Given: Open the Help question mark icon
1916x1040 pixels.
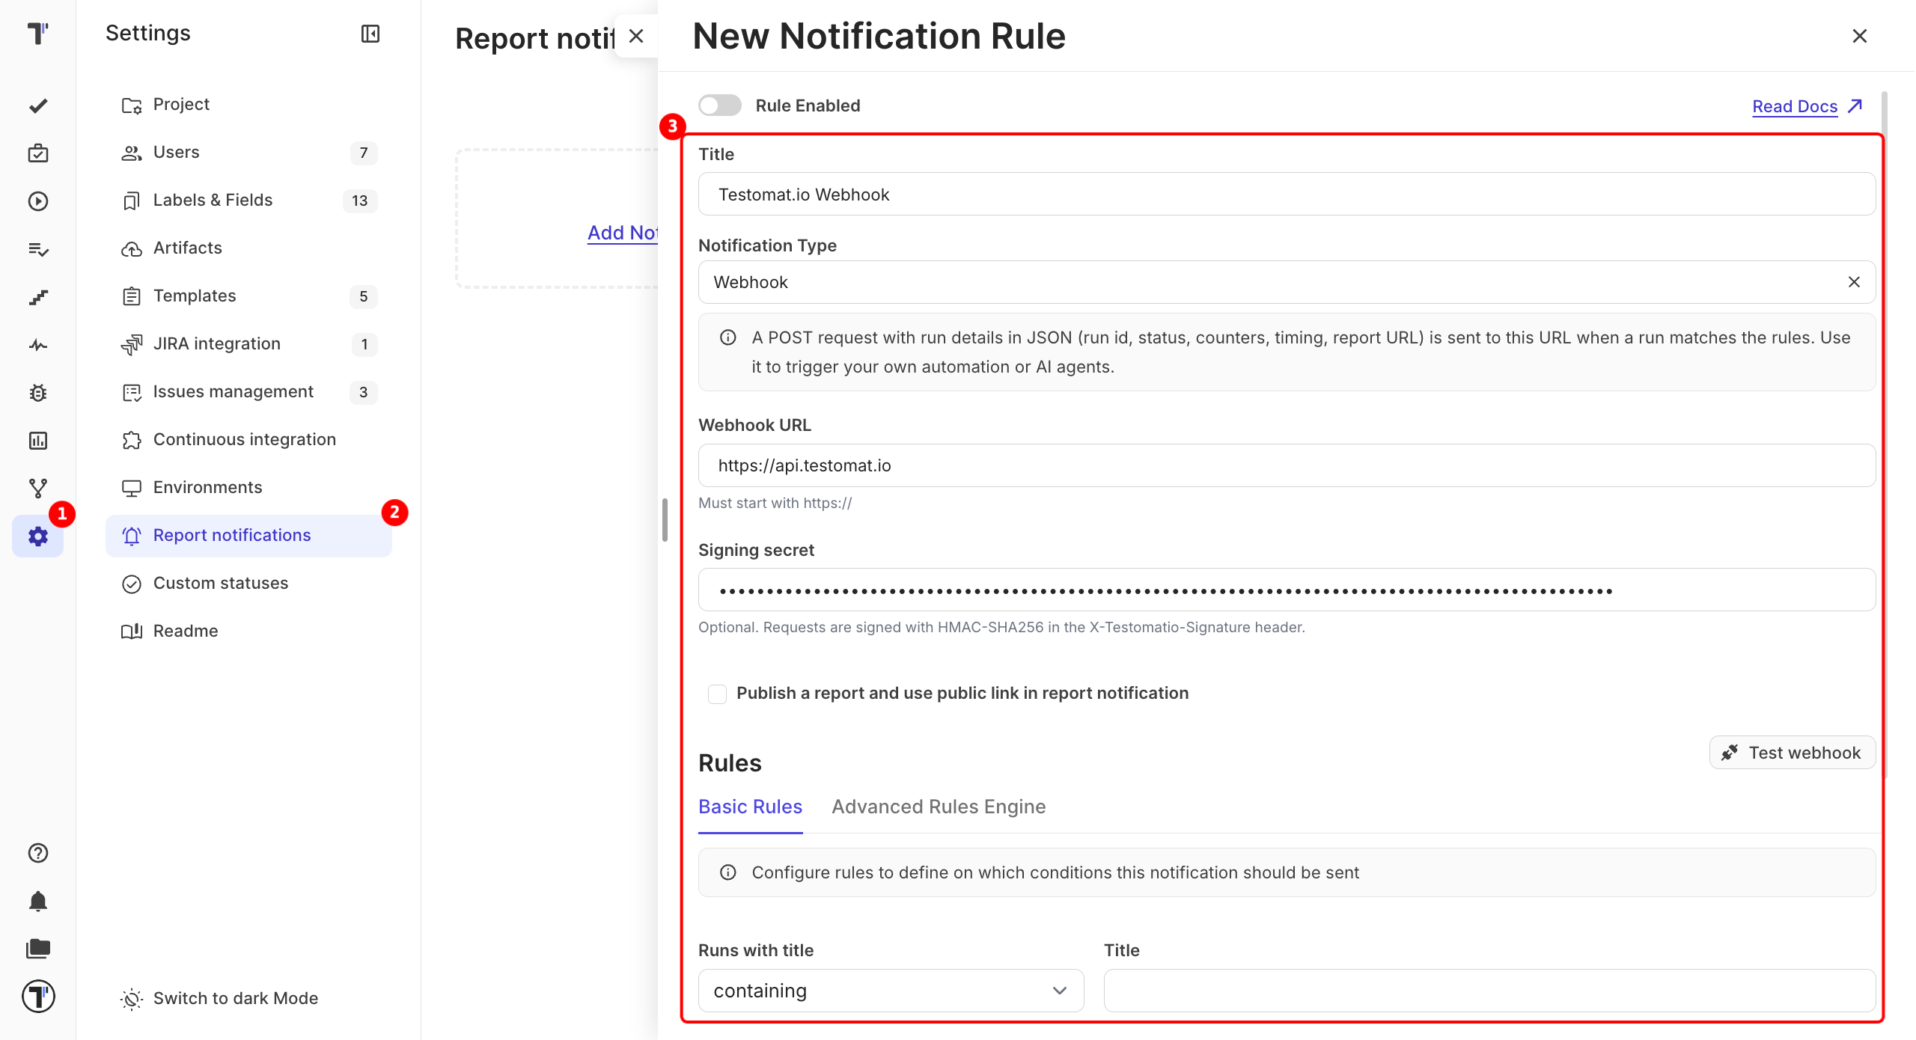Looking at the screenshot, I should pos(38,853).
